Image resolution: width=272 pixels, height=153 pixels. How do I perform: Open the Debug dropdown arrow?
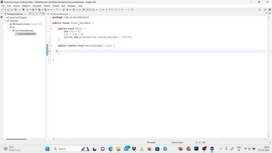click(x=30, y=10)
